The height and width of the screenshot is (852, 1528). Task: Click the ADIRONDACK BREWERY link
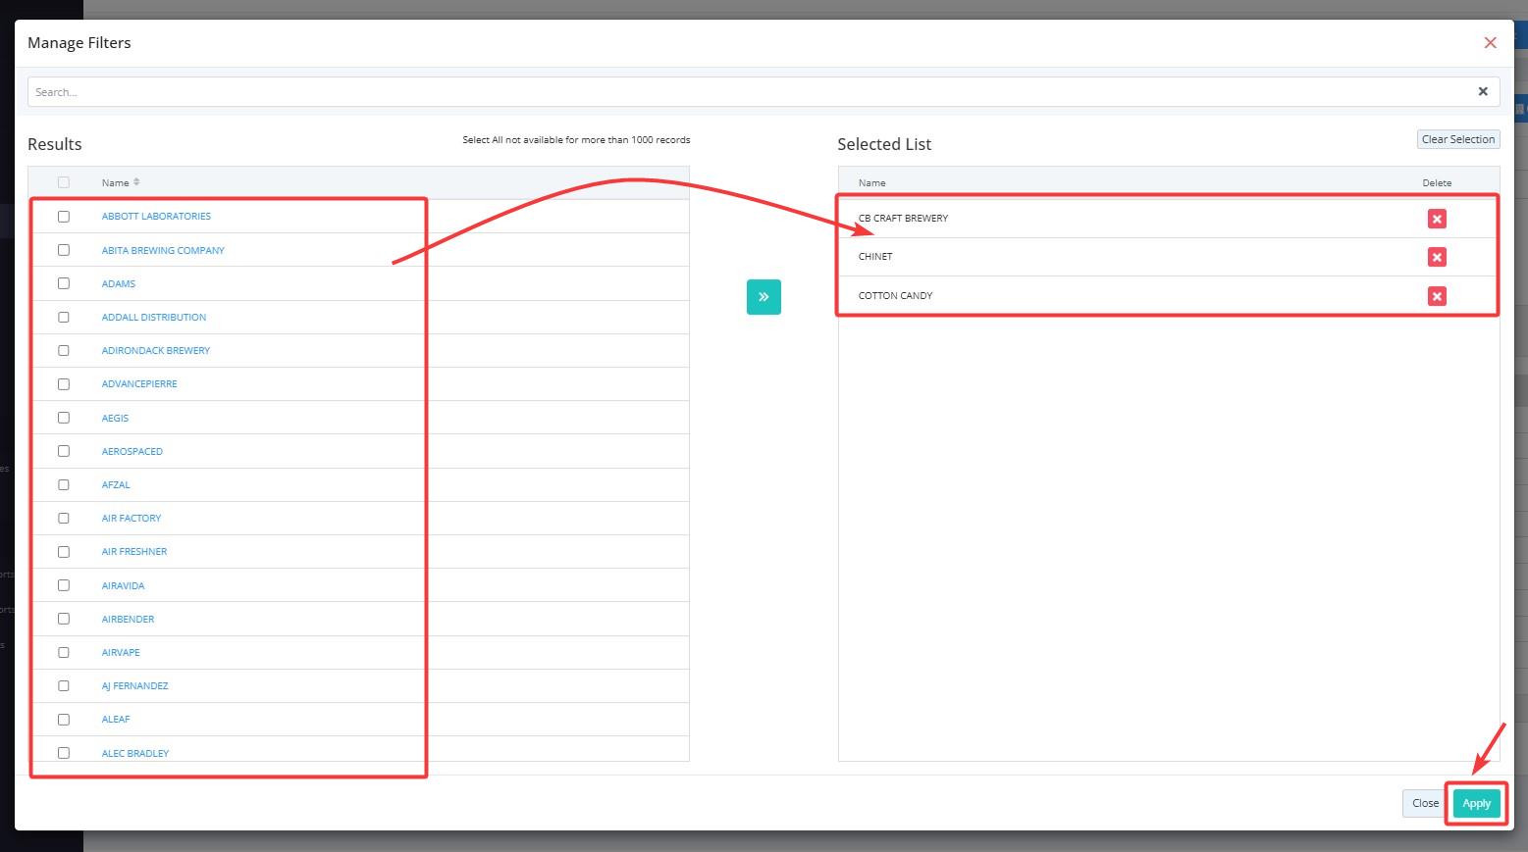(156, 350)
